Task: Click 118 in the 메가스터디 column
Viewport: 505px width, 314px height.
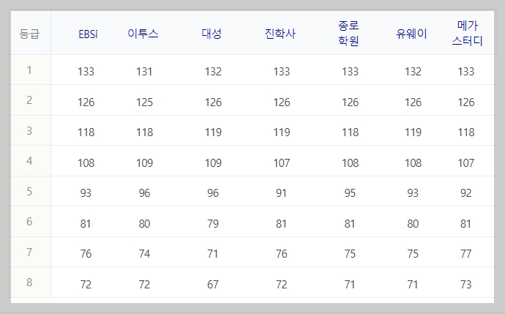Action: [466, 132]
